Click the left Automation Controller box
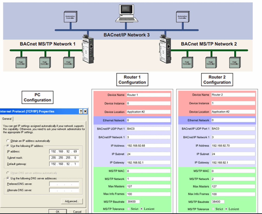The height and width of the screenshot is (214, 262). click(71, 17)
